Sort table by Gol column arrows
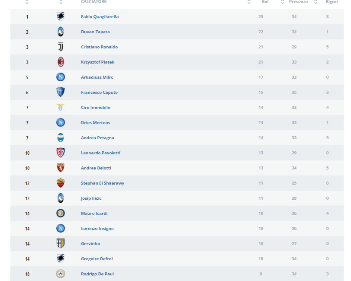 249,2
